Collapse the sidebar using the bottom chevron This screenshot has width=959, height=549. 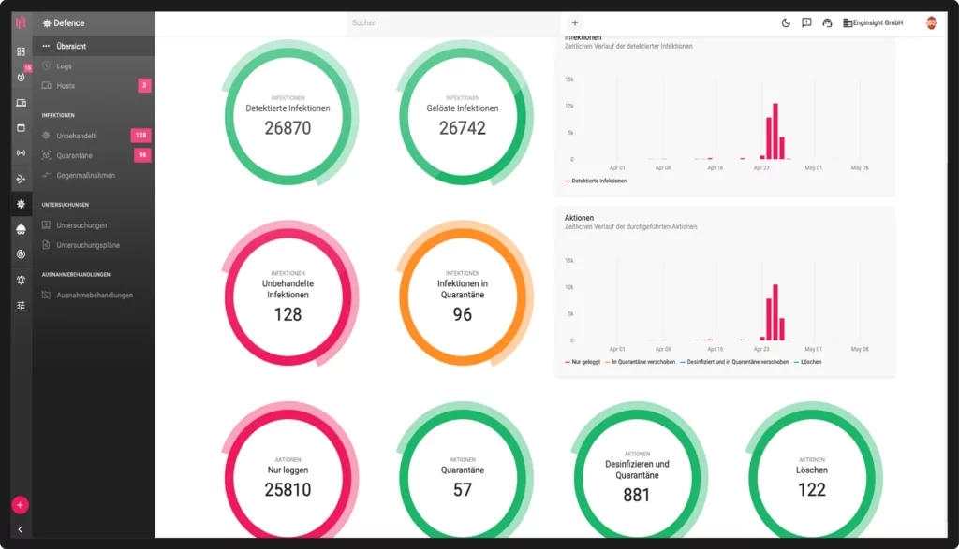pyautogui.click(x=20, y=529)
